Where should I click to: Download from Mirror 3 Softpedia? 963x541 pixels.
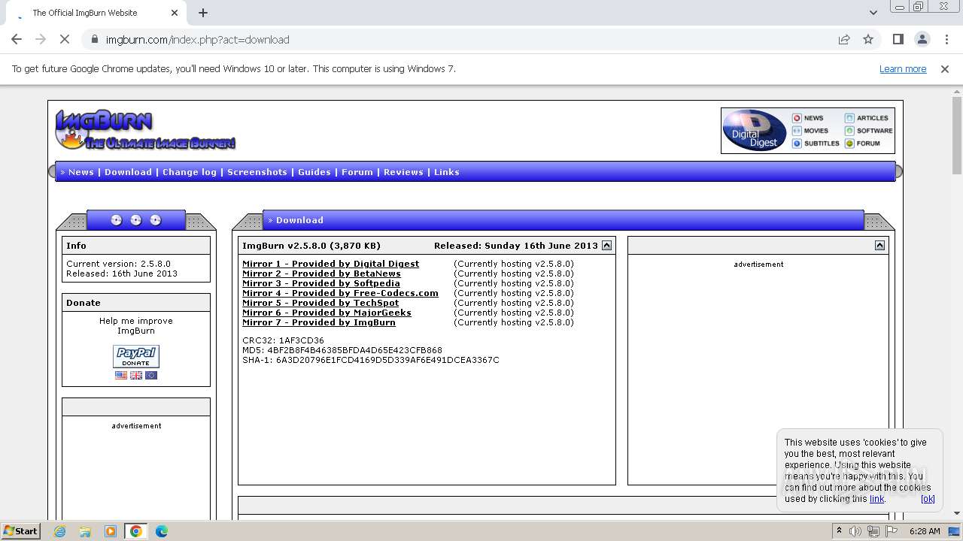pos(321,283)
